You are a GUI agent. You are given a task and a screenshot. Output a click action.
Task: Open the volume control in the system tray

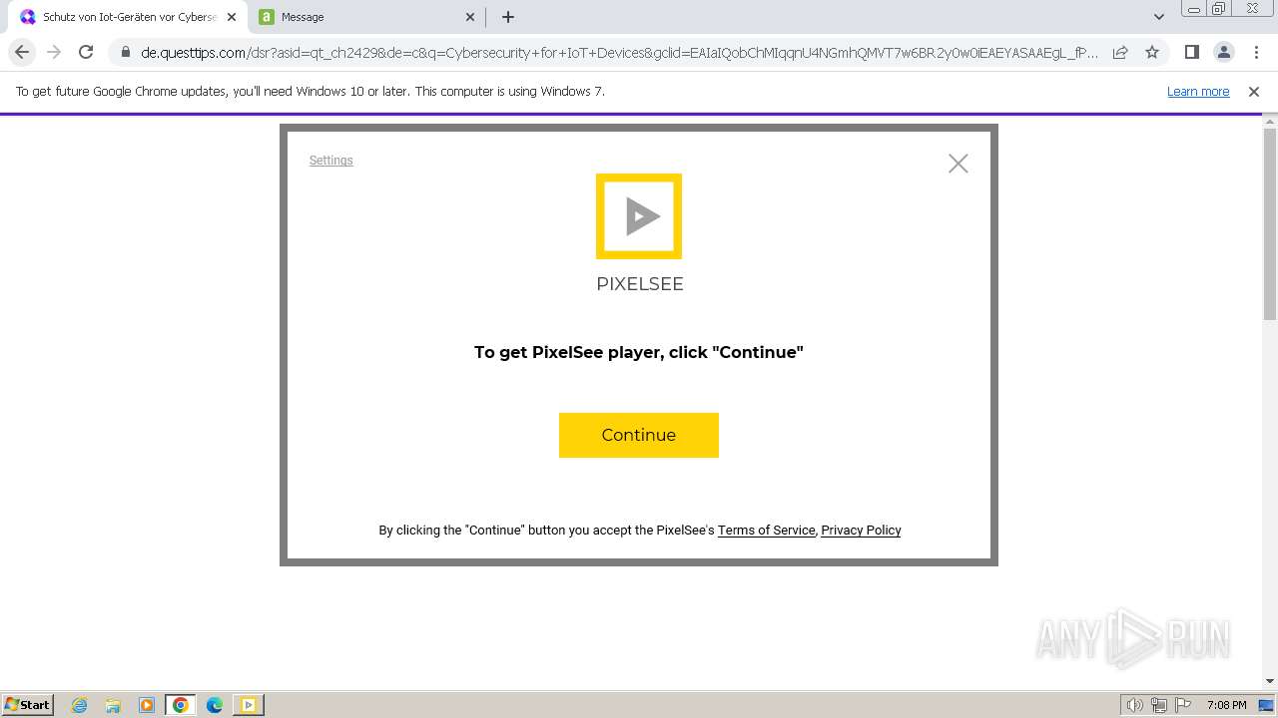(1135, 705)
